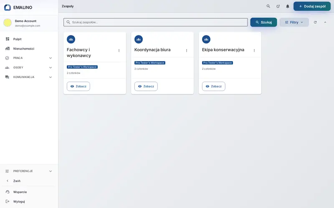Expand the OSOBY section
Viewport: 334px width, 208px height.
click(x=29, y=67)
